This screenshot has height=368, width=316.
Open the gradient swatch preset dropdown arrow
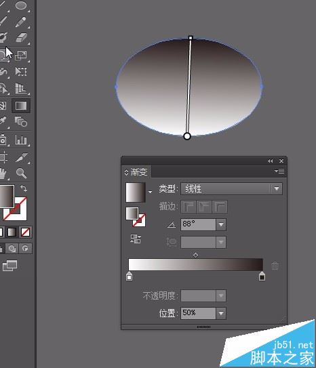point(150,192)
